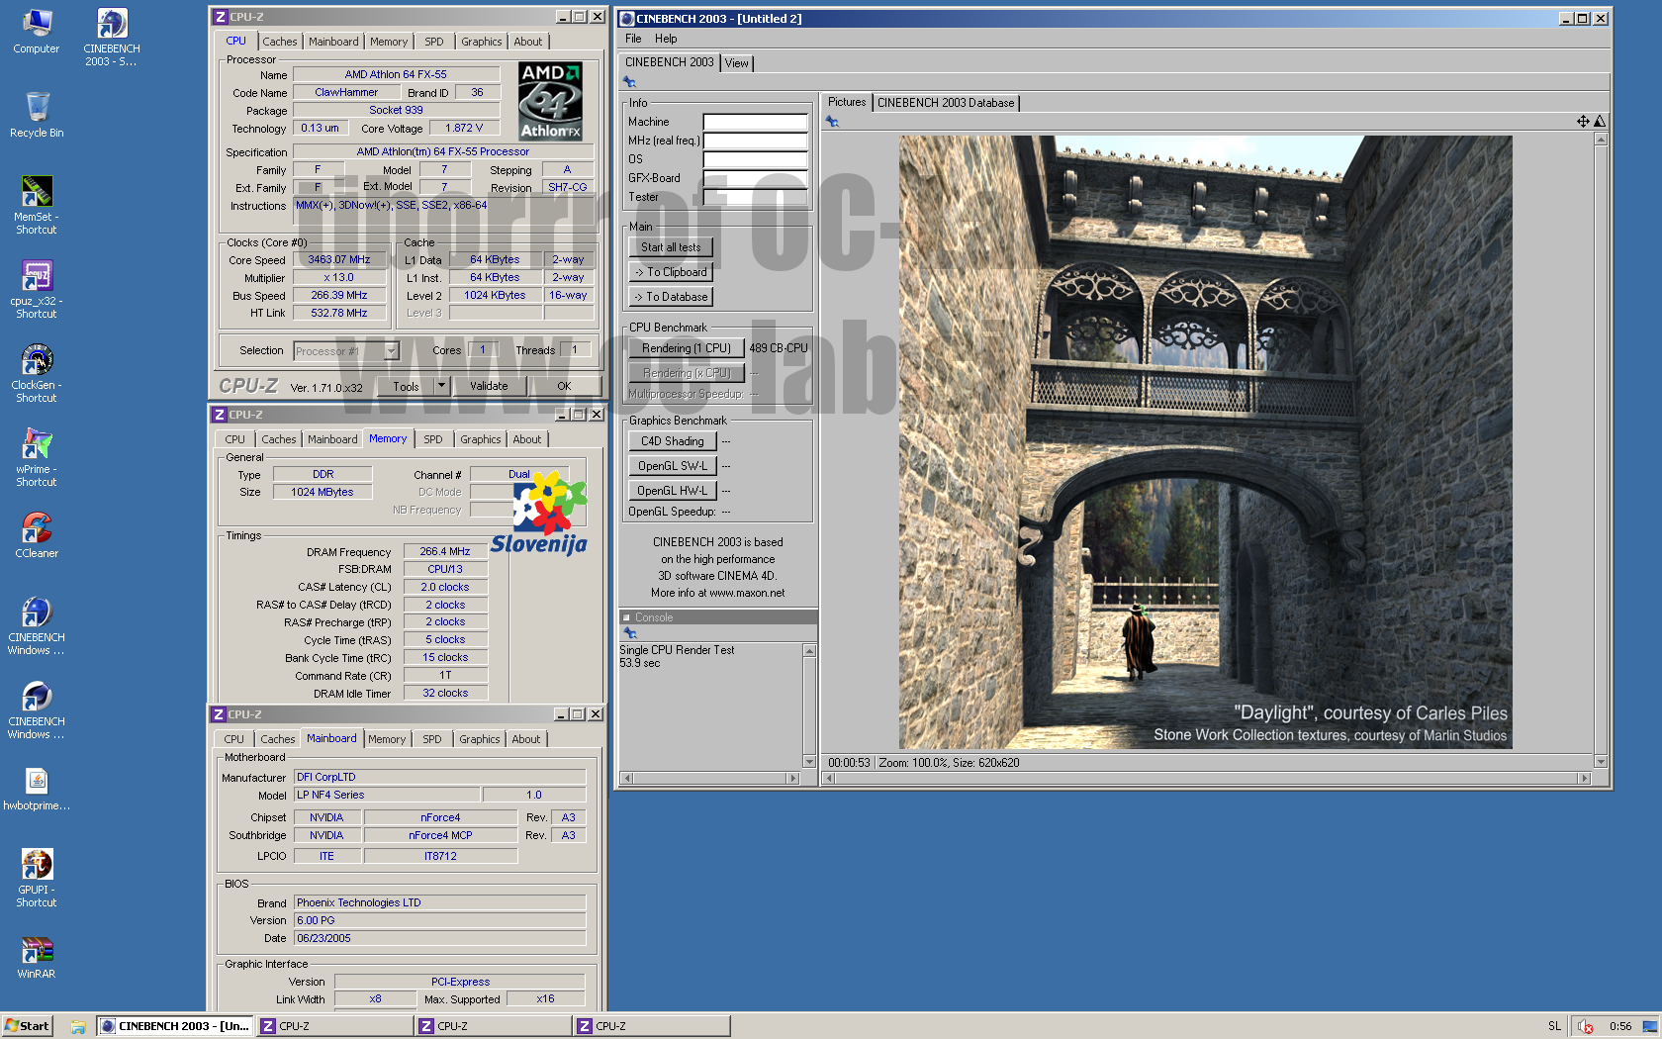Click pin icon in Console panel

click(629, 633)
